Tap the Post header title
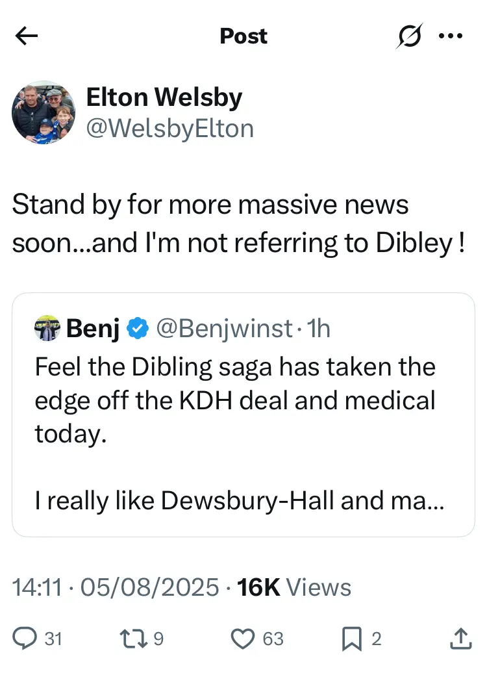This screenshot has height=675, width=487. tap(243, 36)
